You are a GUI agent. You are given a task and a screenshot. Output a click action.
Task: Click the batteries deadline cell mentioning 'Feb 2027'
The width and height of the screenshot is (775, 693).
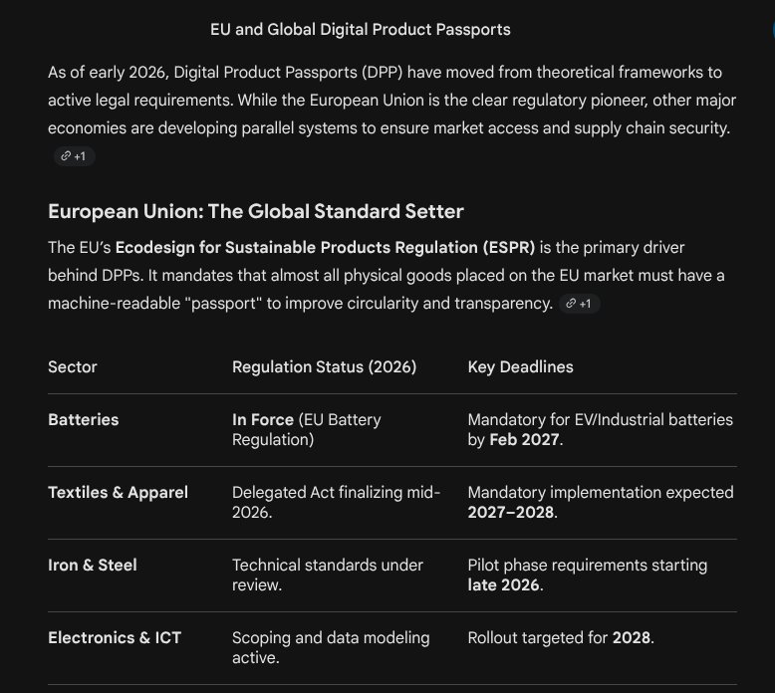(x=600, y=429)
